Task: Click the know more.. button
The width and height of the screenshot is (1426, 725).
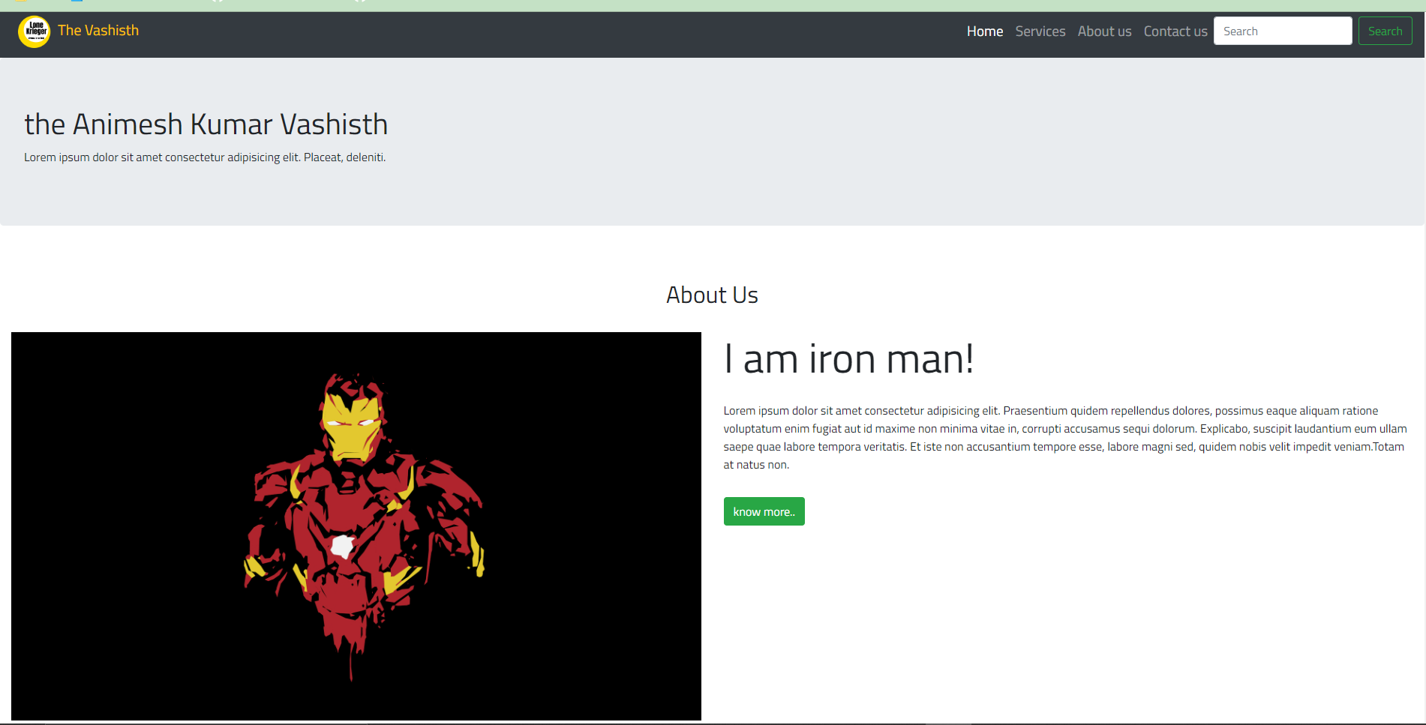Action: click(x=764, y=511)
